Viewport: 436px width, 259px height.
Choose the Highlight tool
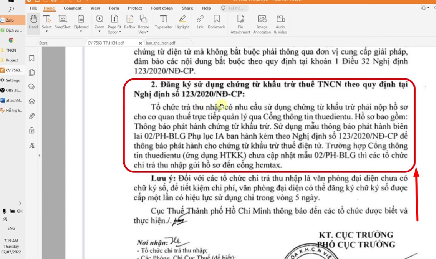click(182, 21)
